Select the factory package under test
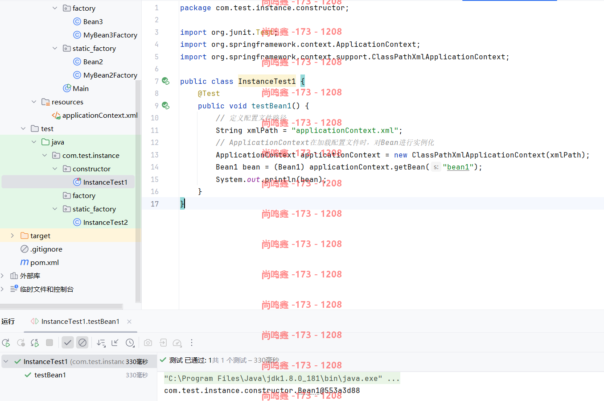The image size is (604, 401). pos(84,195)
